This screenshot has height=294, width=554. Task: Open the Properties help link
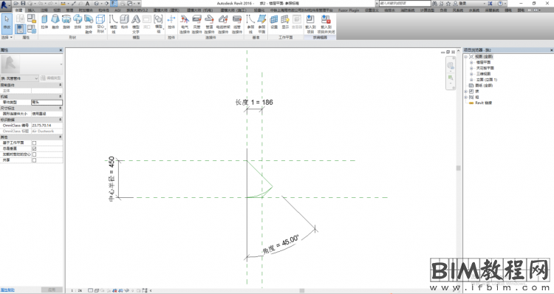pos(7,290)
